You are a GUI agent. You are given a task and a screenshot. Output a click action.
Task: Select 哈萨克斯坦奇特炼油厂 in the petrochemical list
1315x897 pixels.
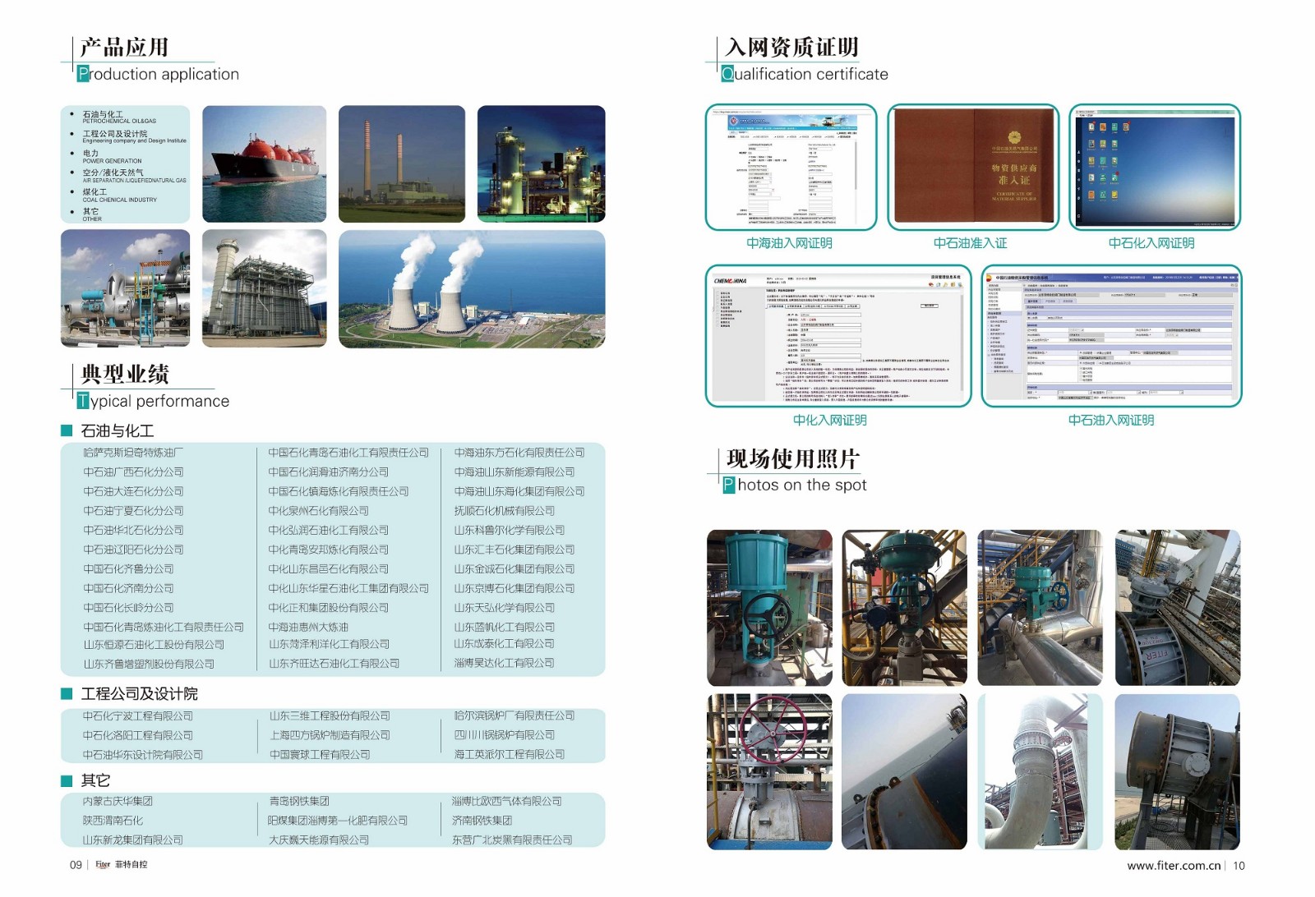coord(133,453)
